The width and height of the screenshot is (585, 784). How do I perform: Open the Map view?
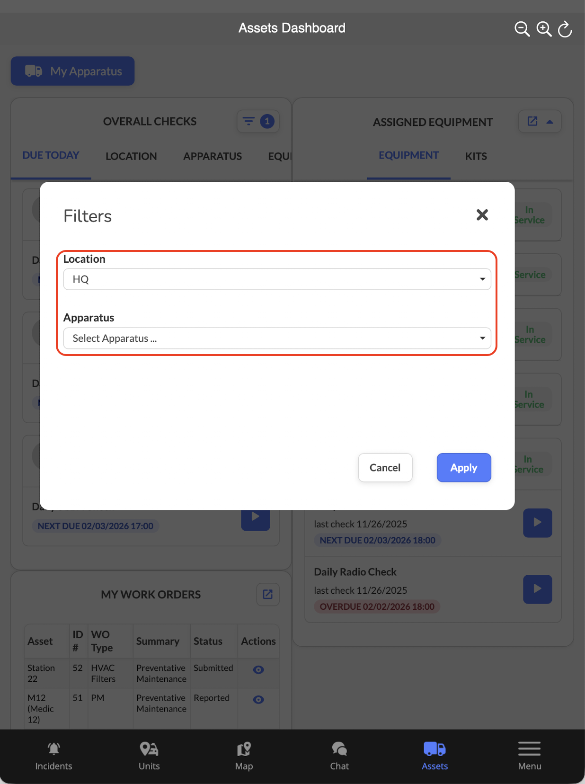click(244, 756)
